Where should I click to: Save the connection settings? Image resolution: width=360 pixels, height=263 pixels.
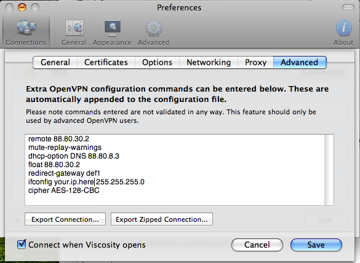click(316, 245)
